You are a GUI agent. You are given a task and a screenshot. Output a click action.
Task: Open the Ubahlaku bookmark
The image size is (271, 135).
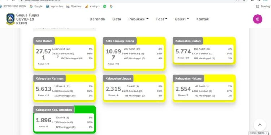tap(74, 6)
